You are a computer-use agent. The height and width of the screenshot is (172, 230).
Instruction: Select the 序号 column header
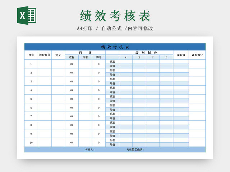[x=31, y=55]
